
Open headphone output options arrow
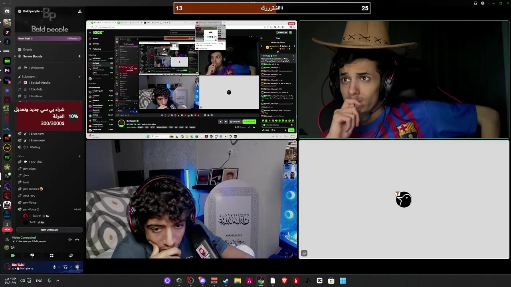[x=71, y=267]
